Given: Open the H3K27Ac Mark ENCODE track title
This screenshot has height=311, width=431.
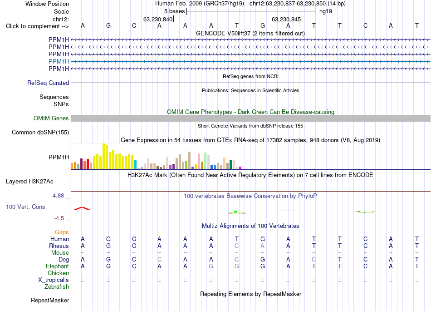Looking at the screenshot, I should pyautogui.click(x=250, y=175).
